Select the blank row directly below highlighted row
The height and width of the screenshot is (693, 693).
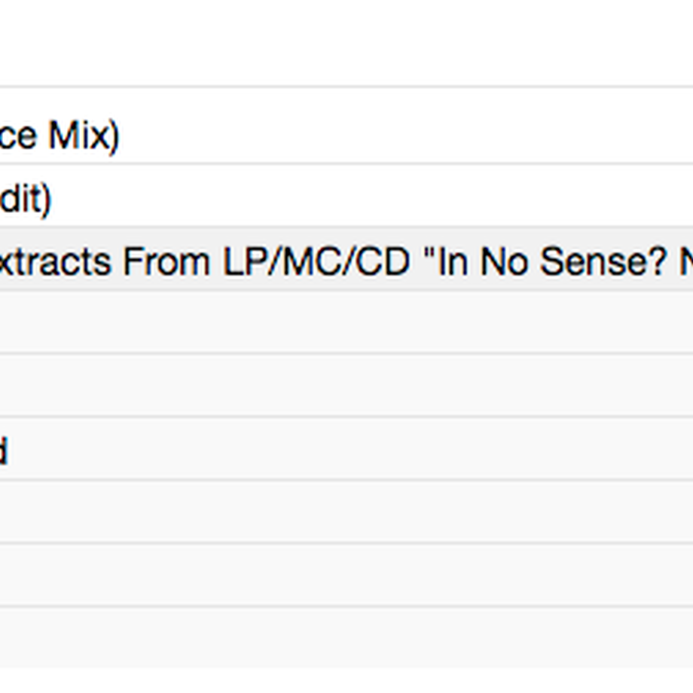[346, 322]
